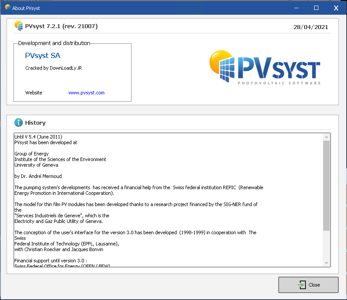Click the History section heading
The height and width of the screenshot is (300, 347).
pos(35,123)
